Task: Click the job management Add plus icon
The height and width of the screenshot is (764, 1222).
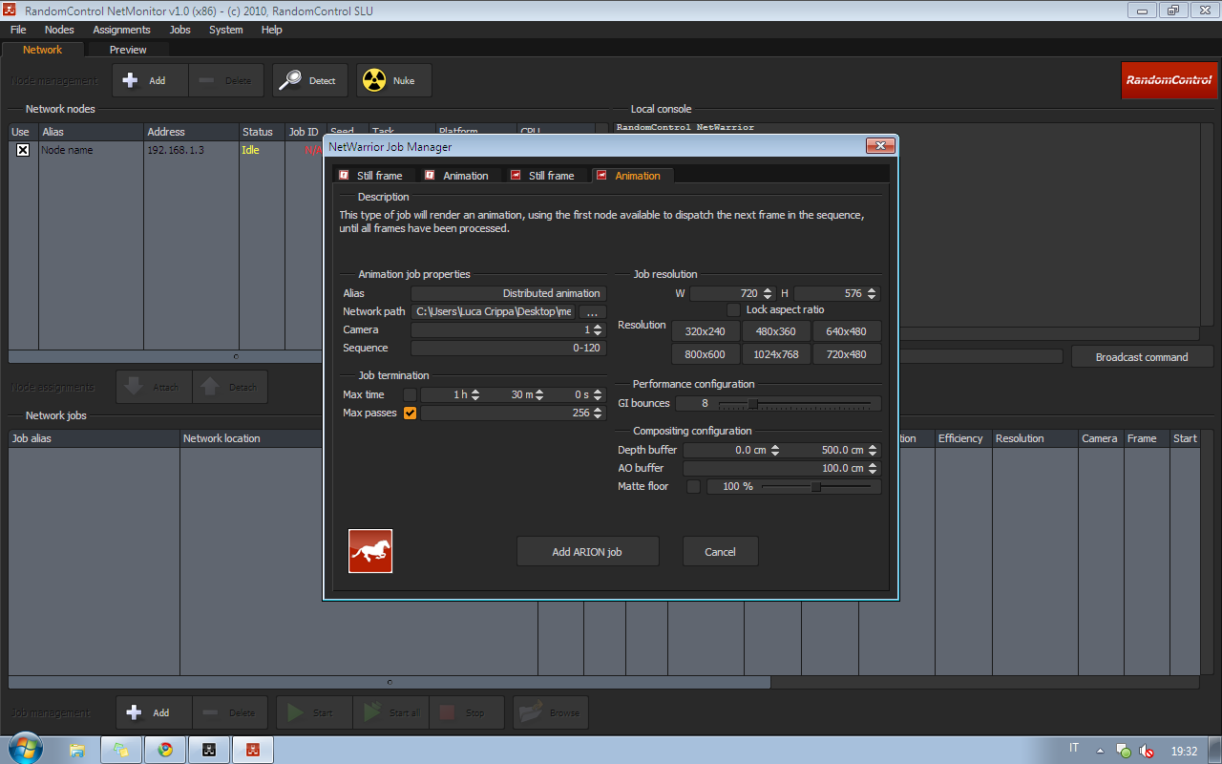Action: click(135, 712)
